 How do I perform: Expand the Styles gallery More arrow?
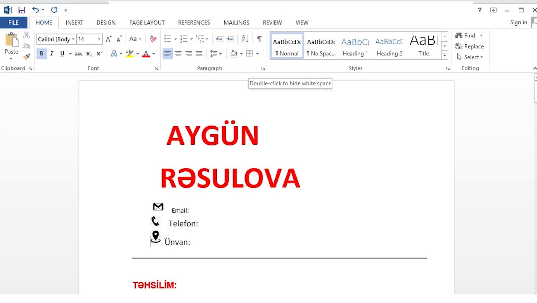click(x=445, y=56)
